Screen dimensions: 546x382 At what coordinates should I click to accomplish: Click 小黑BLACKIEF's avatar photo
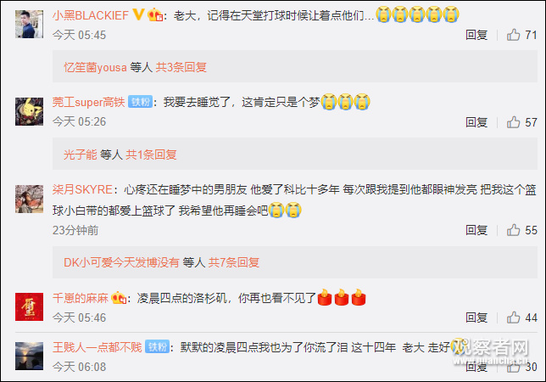pyautogui.click(x=29, y=24)
